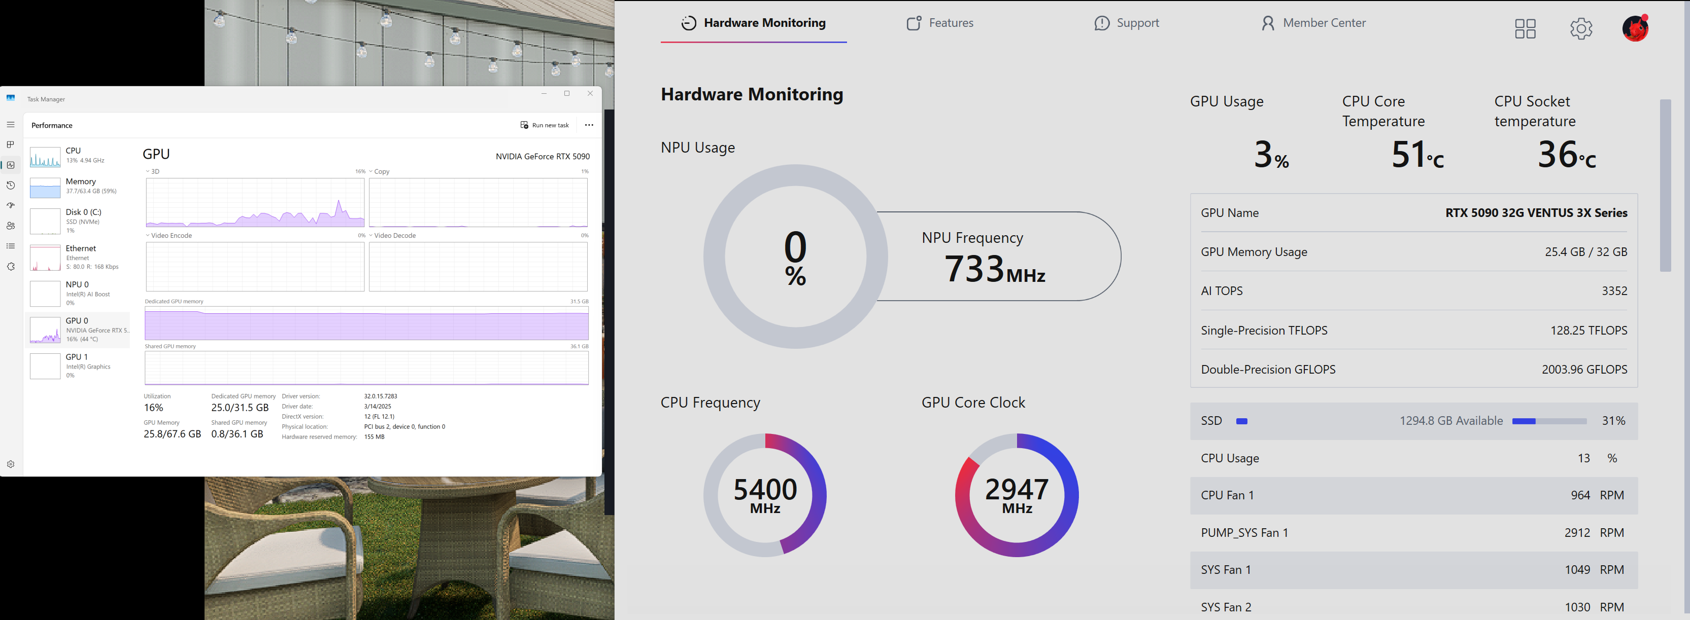The width and height of the screenshot is (1690, 620).
Task: Click the 3D engine usage graph
Action: point(255,202)
